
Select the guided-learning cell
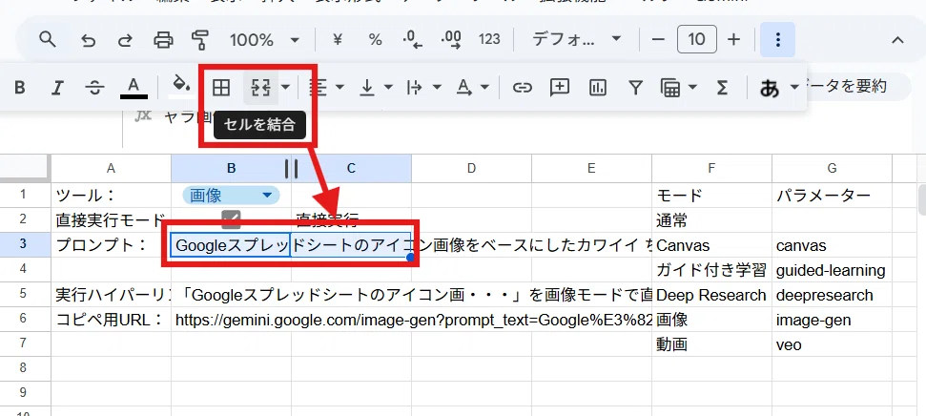(832, 270)
